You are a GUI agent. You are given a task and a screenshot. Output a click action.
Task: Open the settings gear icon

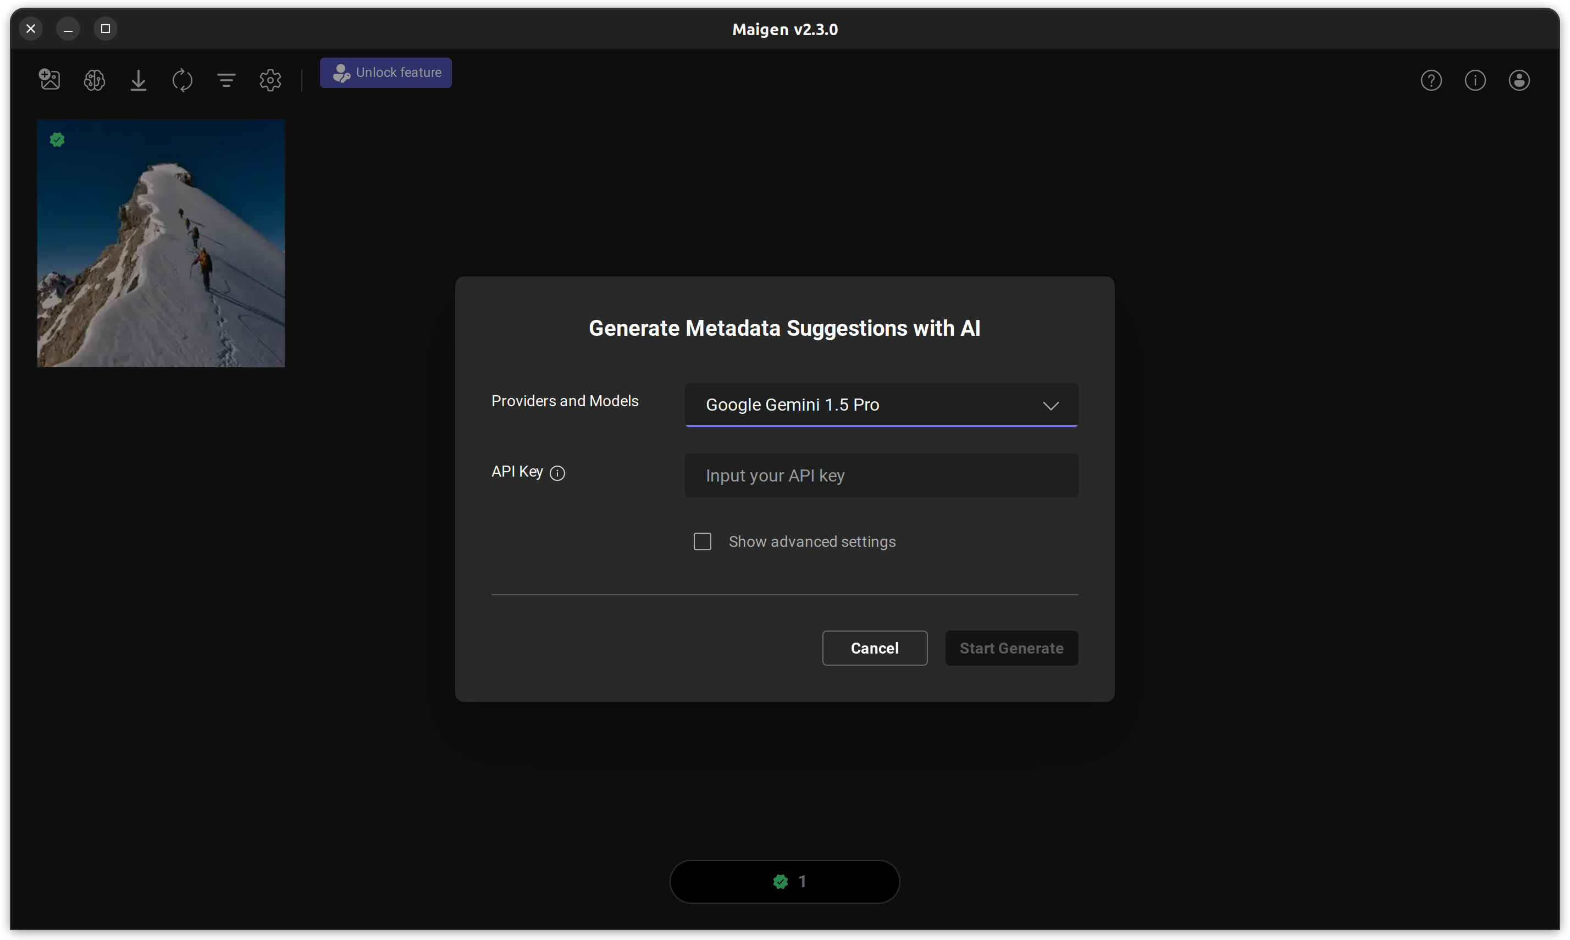point(270,80)
